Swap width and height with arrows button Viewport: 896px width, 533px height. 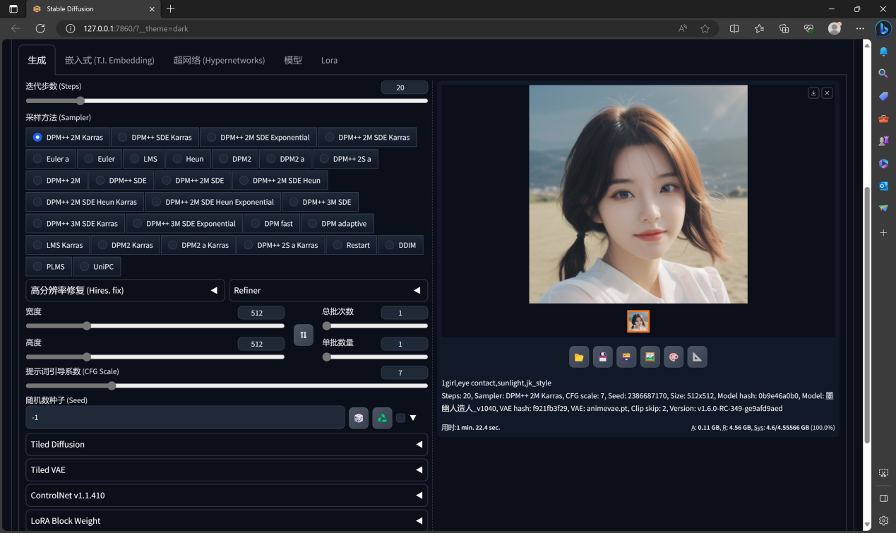[304, 335]
